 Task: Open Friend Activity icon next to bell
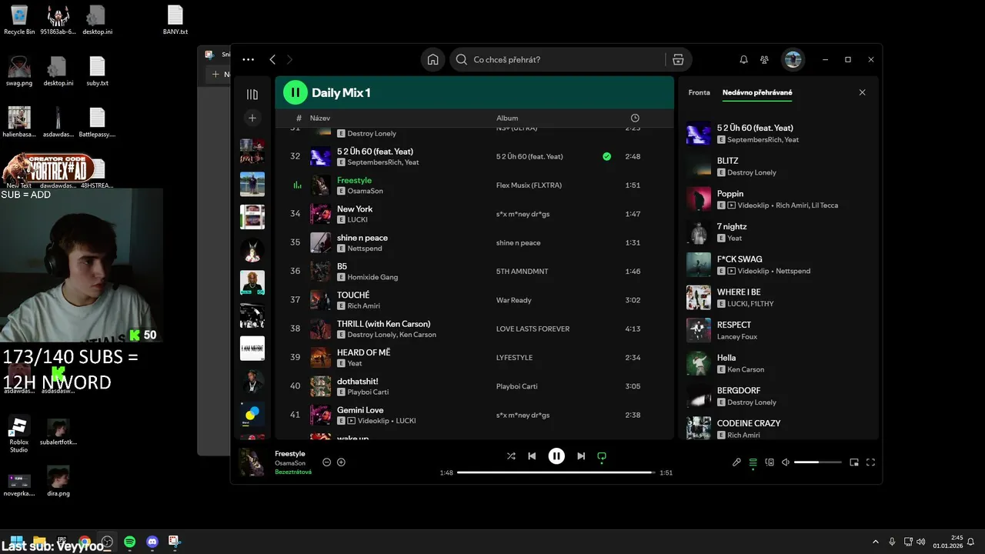pos(764,59)
